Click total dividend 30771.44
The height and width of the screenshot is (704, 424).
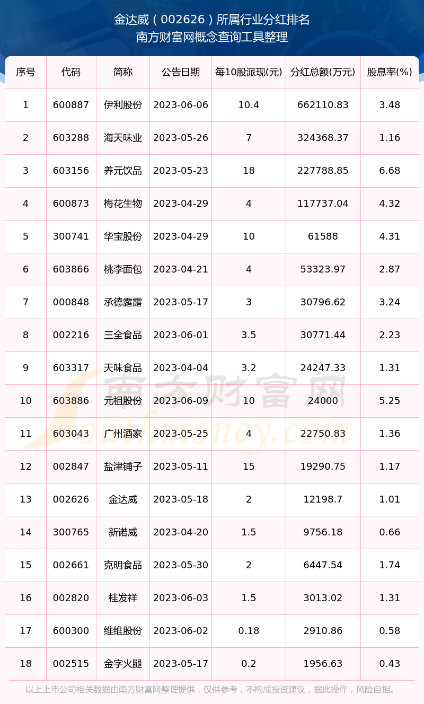323,335
